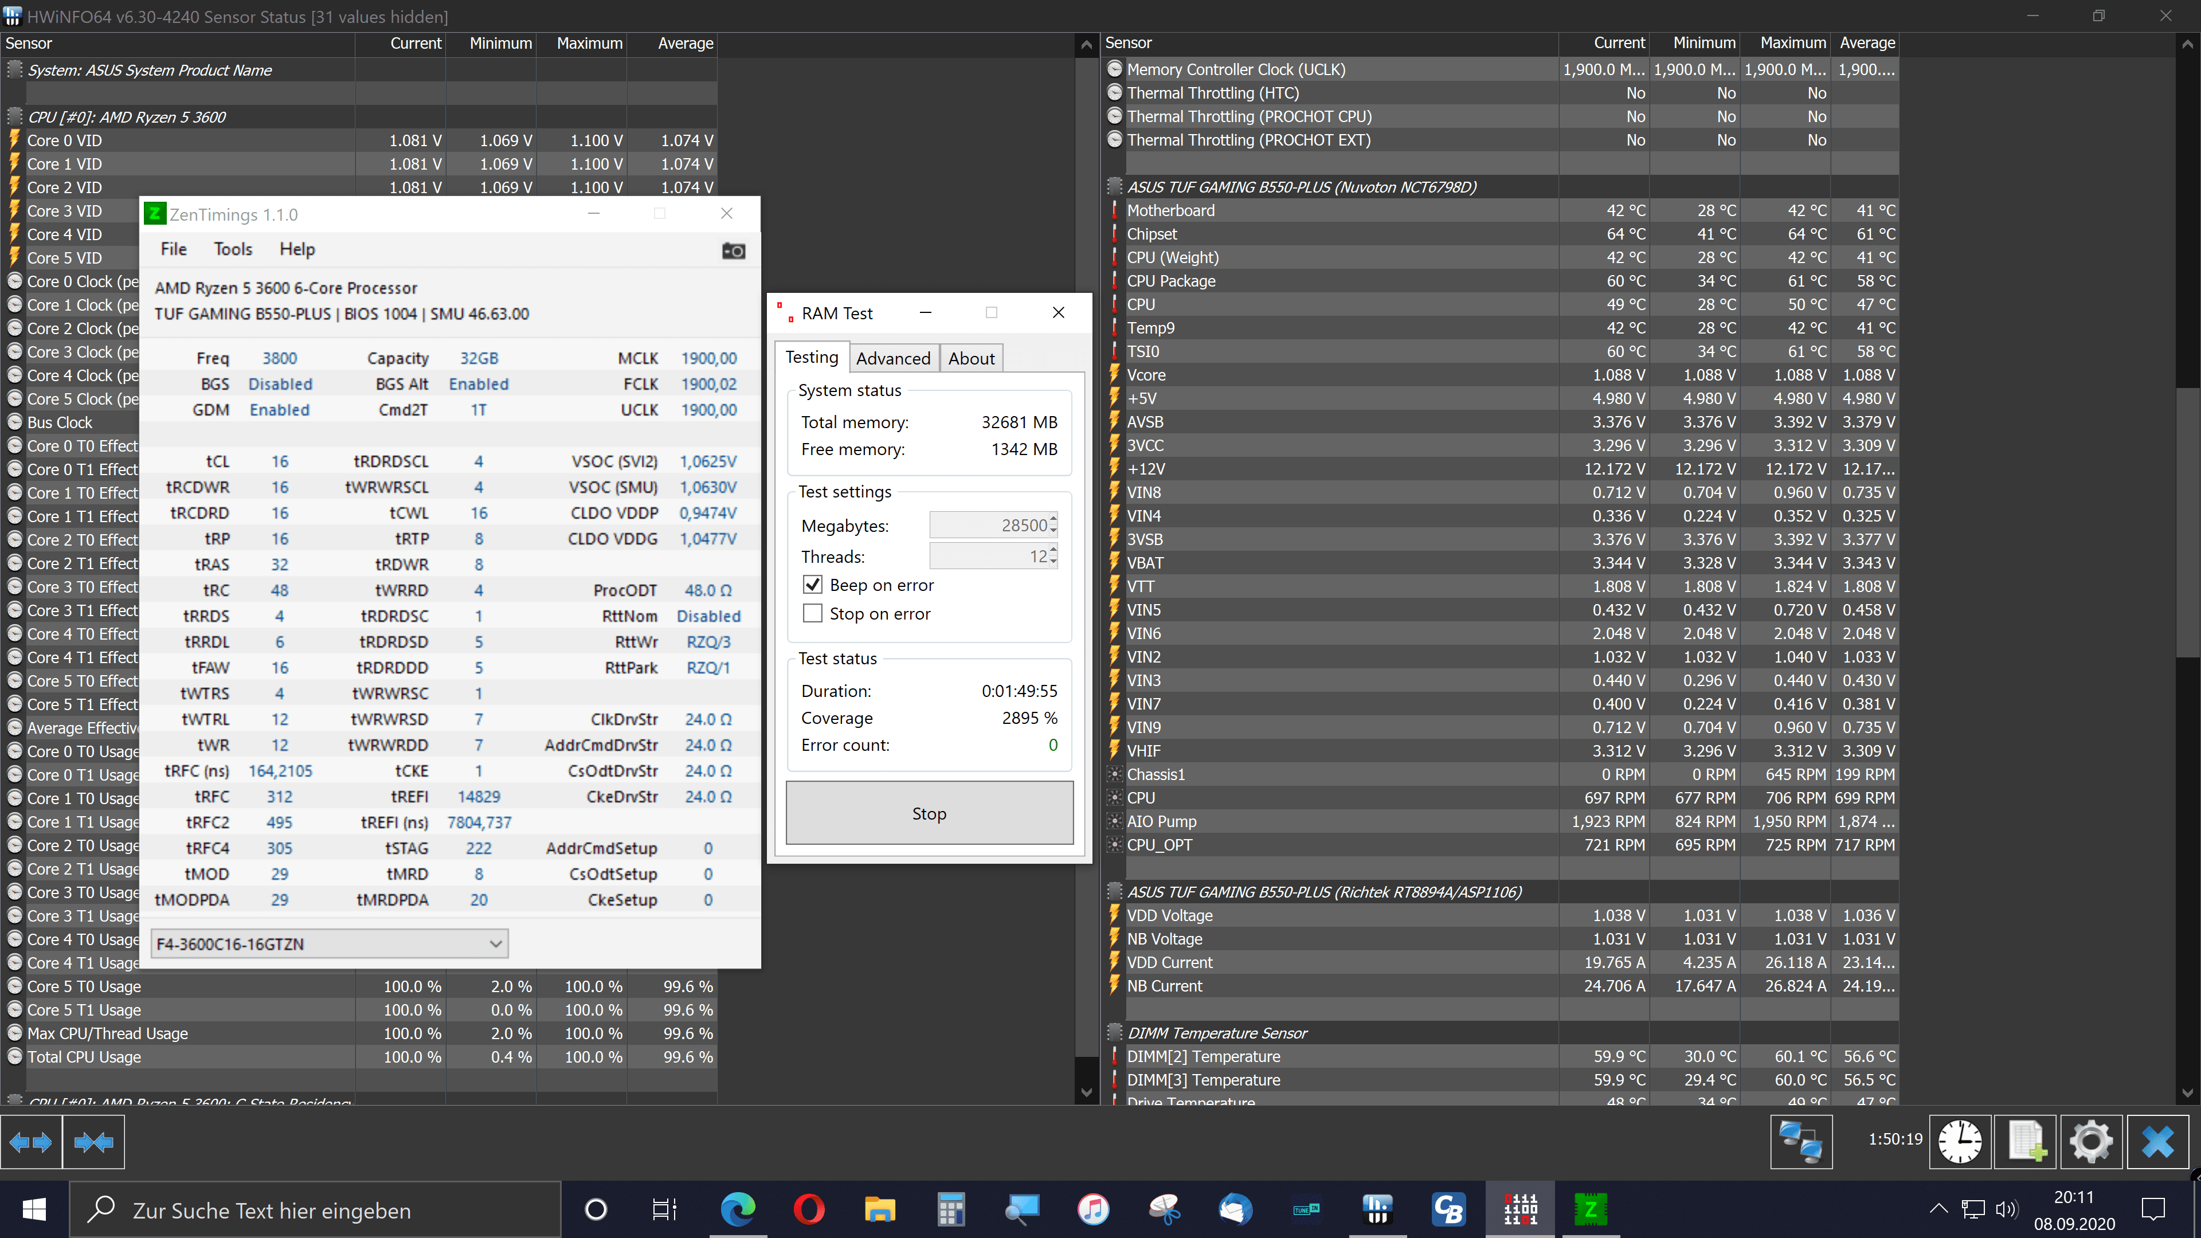Click the HWiNFO clock reset timer icon

[x=1959, y=1142]
